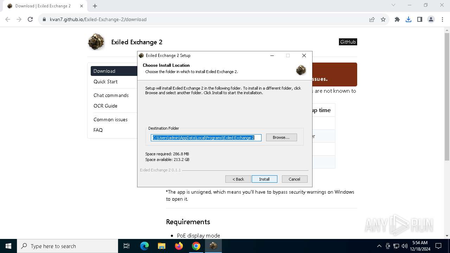450x253 pixels.
Task: Click the page vertical scrollbar
Action: (447, 97)
